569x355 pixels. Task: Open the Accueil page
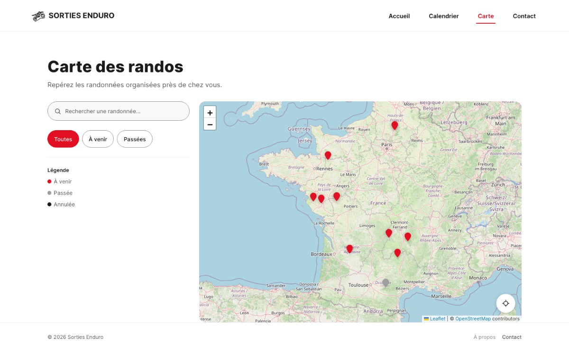point(399,16)
